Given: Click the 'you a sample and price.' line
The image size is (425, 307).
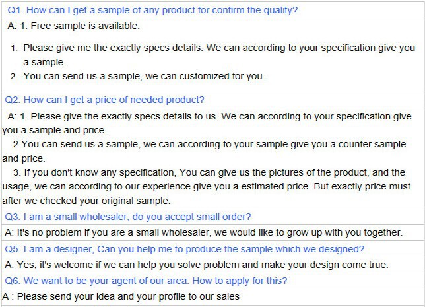Looking at the screenshot, I should point(55,131).
